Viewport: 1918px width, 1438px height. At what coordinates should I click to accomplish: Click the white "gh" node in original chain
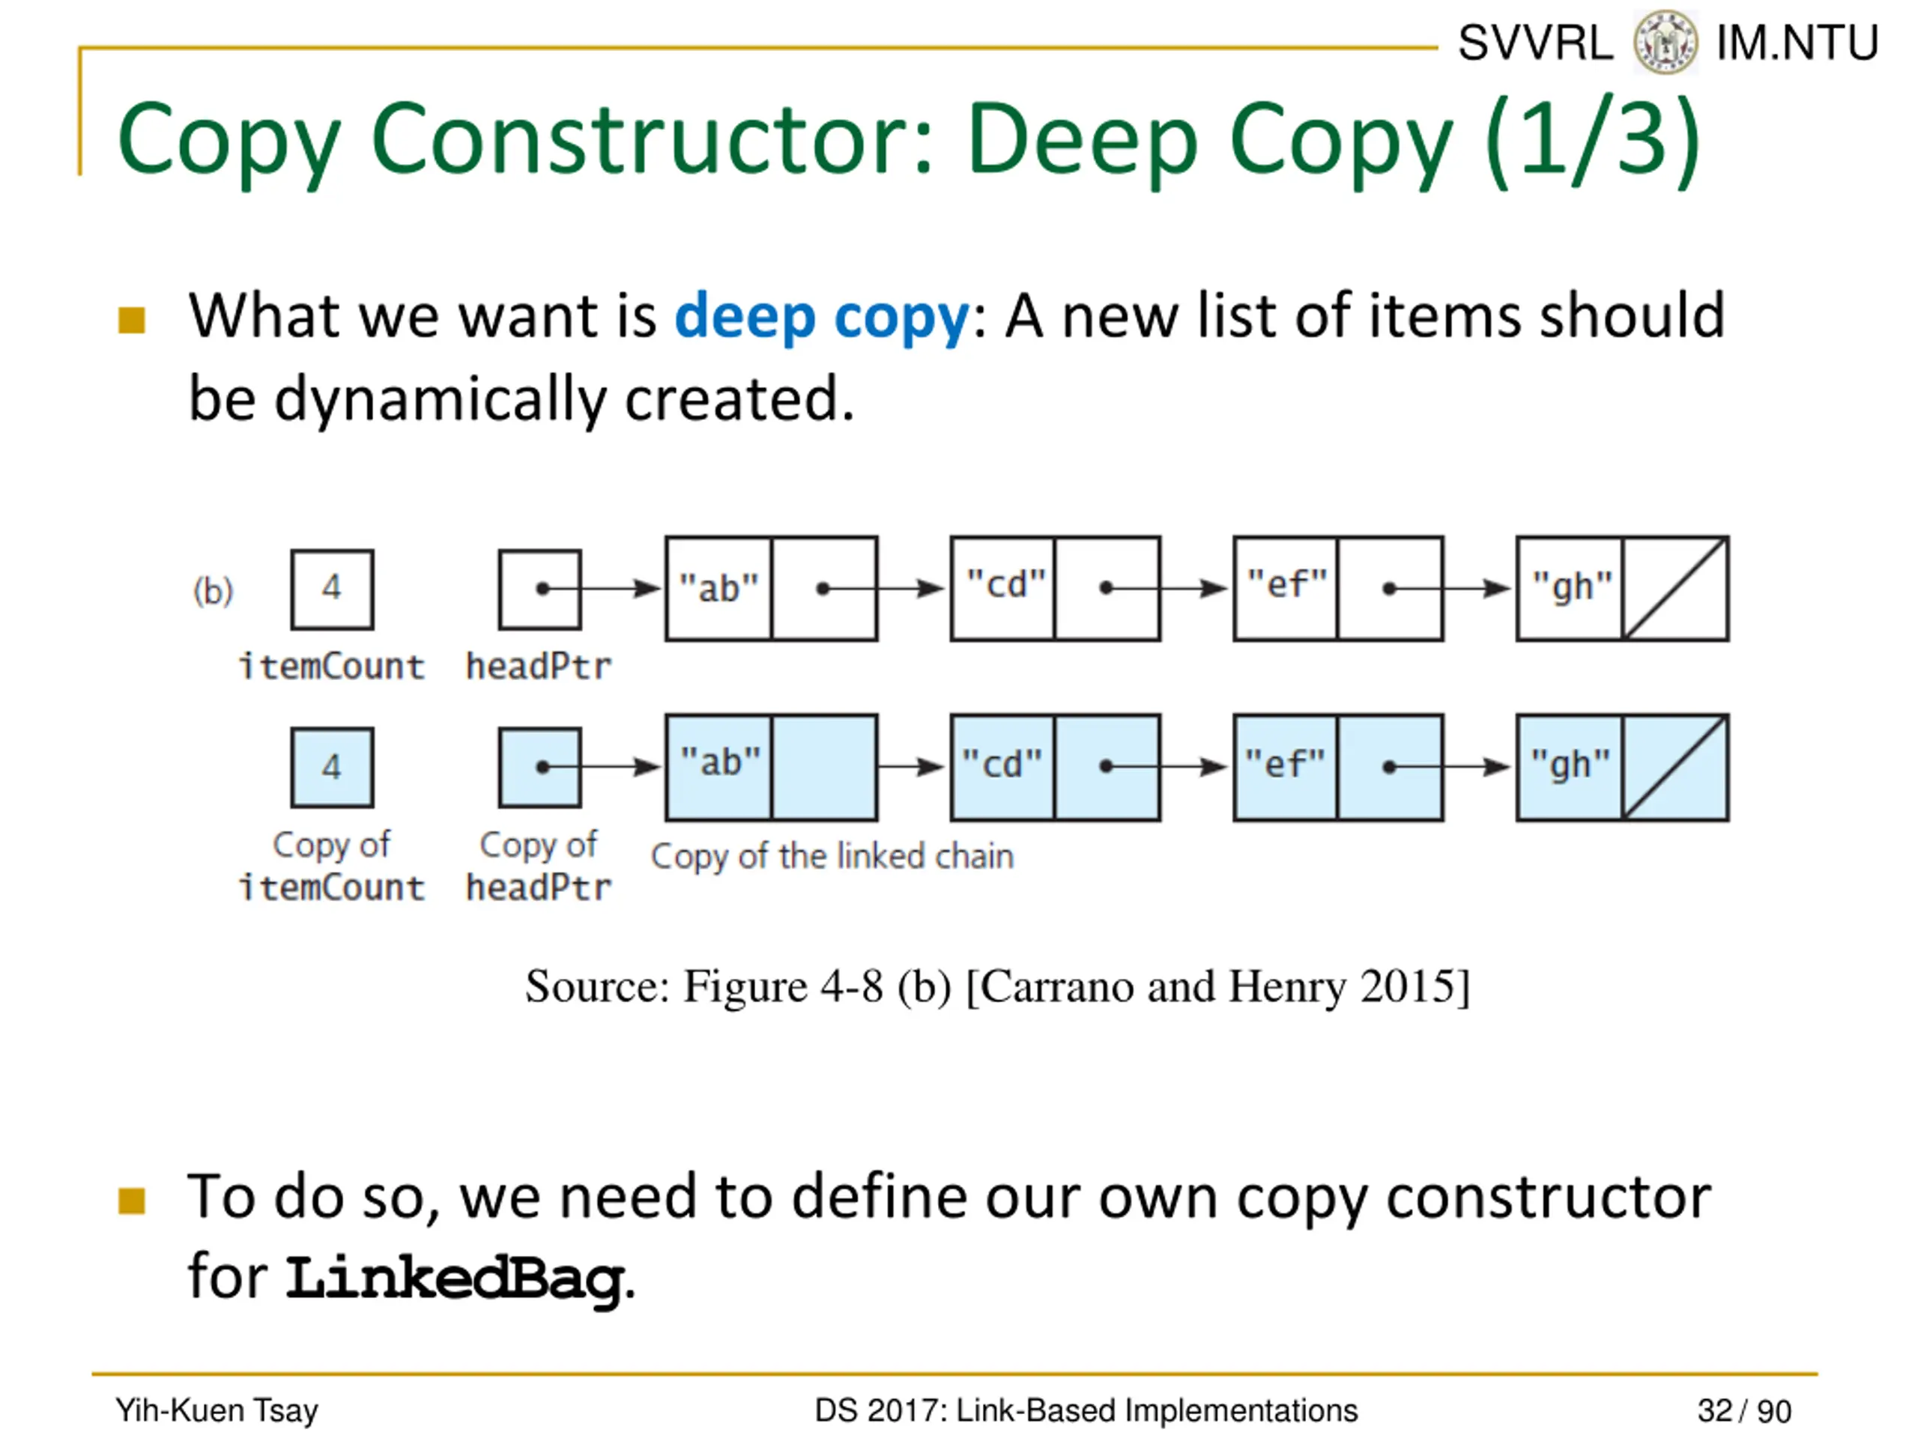pyautogui.click(x=1622, y=589)
